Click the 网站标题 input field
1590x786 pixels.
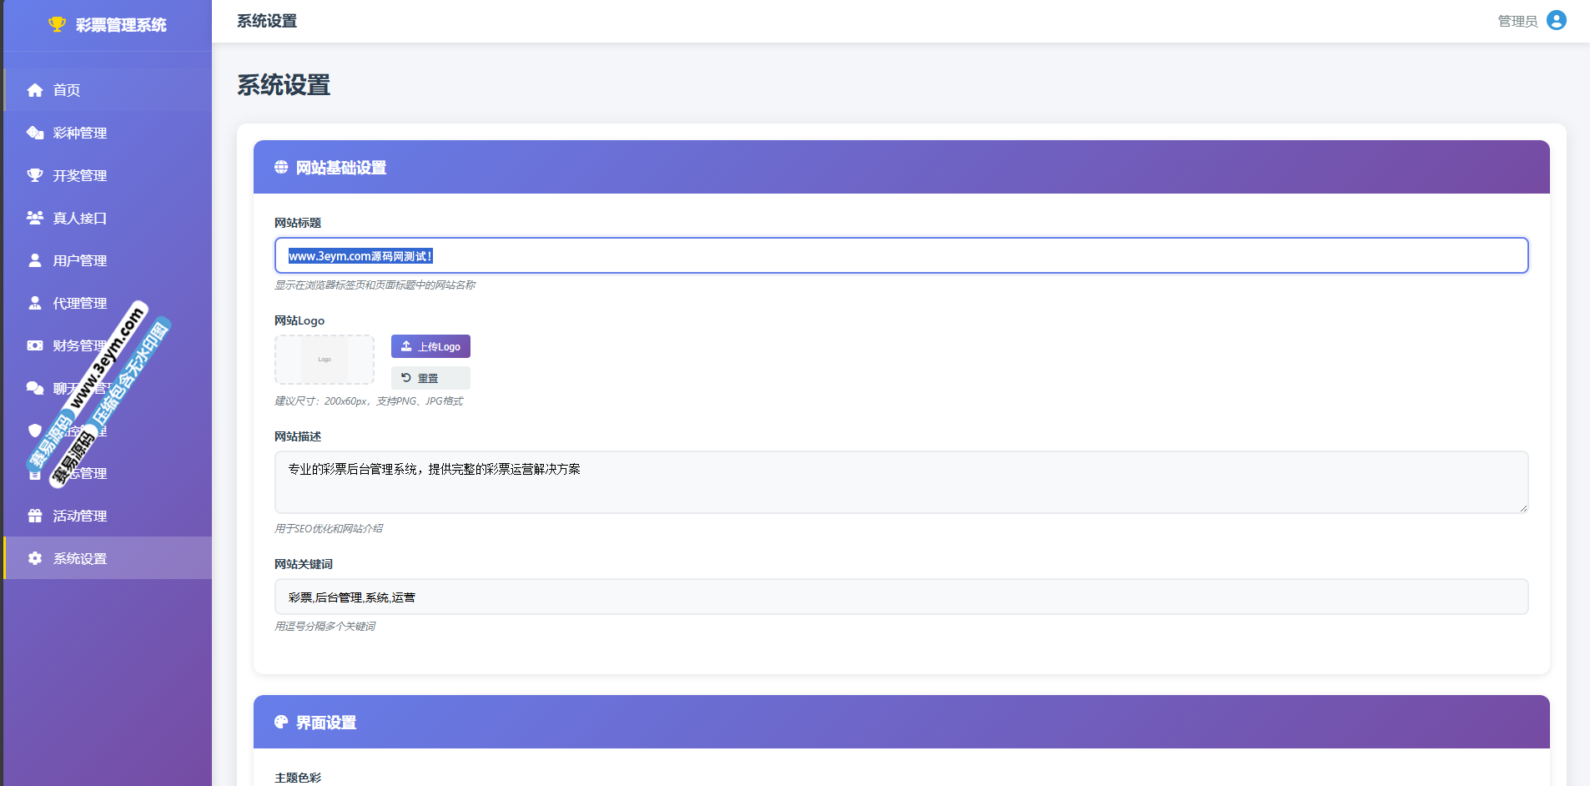901,255
